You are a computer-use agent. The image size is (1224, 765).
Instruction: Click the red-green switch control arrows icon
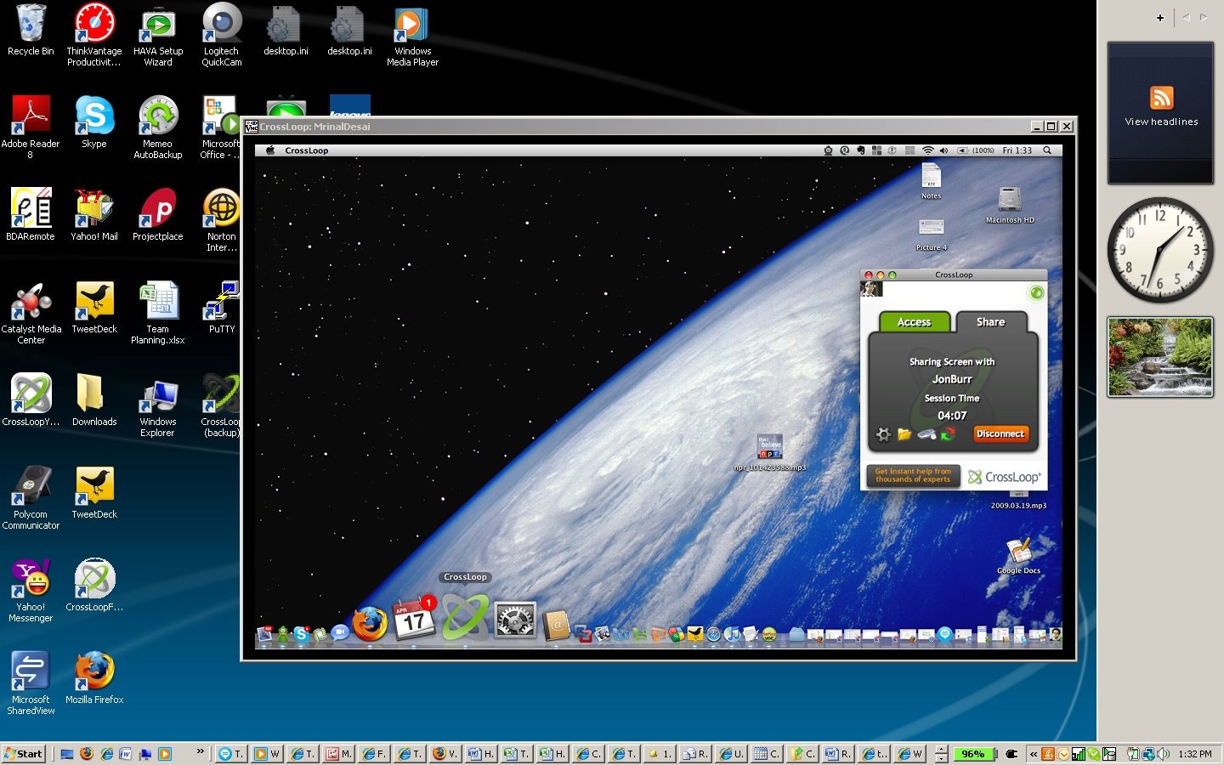pyautogui.click(x=948, y=434)
